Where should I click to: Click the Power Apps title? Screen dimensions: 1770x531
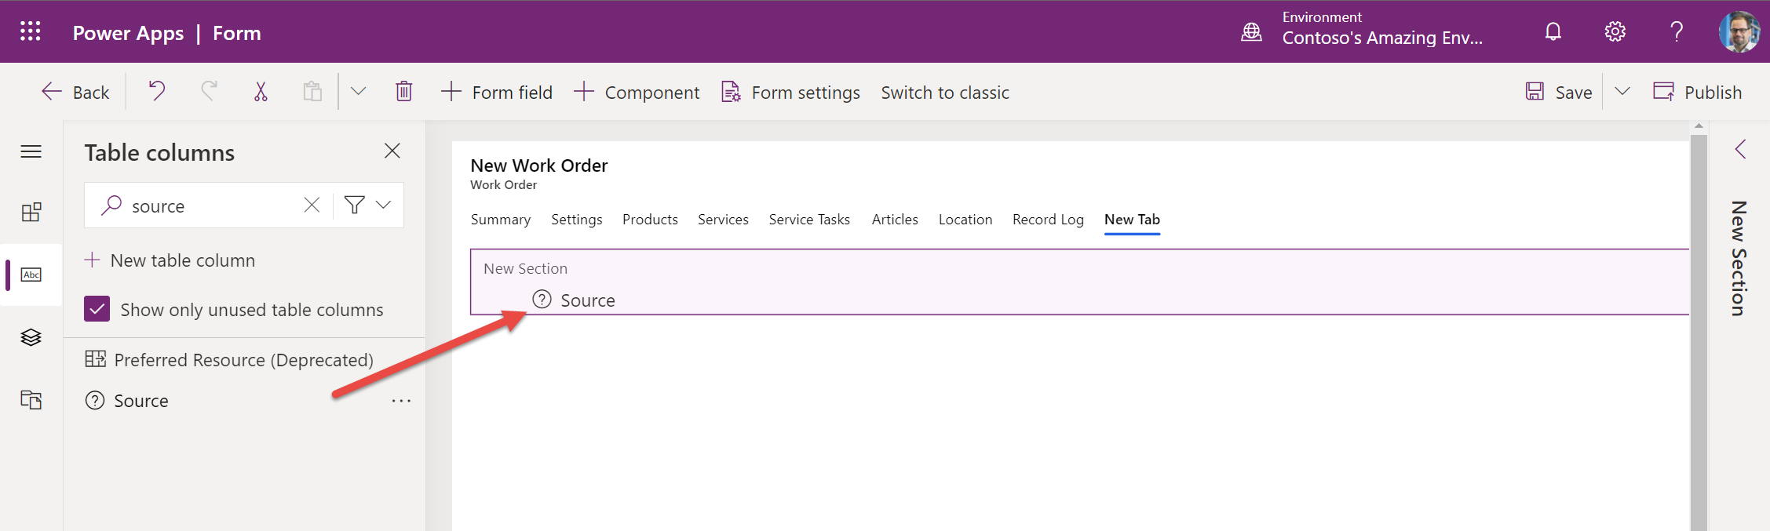click(128, 33)
